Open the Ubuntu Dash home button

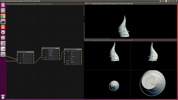pyautogui.click(x=3, y=5)
